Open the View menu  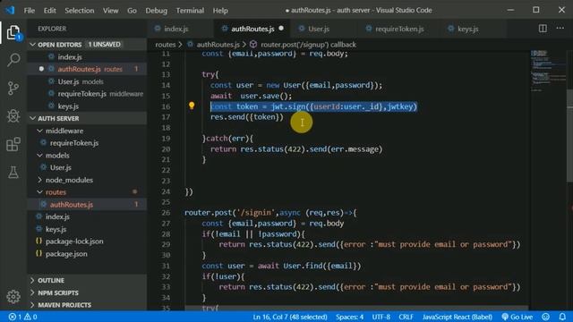click(110, 10)
